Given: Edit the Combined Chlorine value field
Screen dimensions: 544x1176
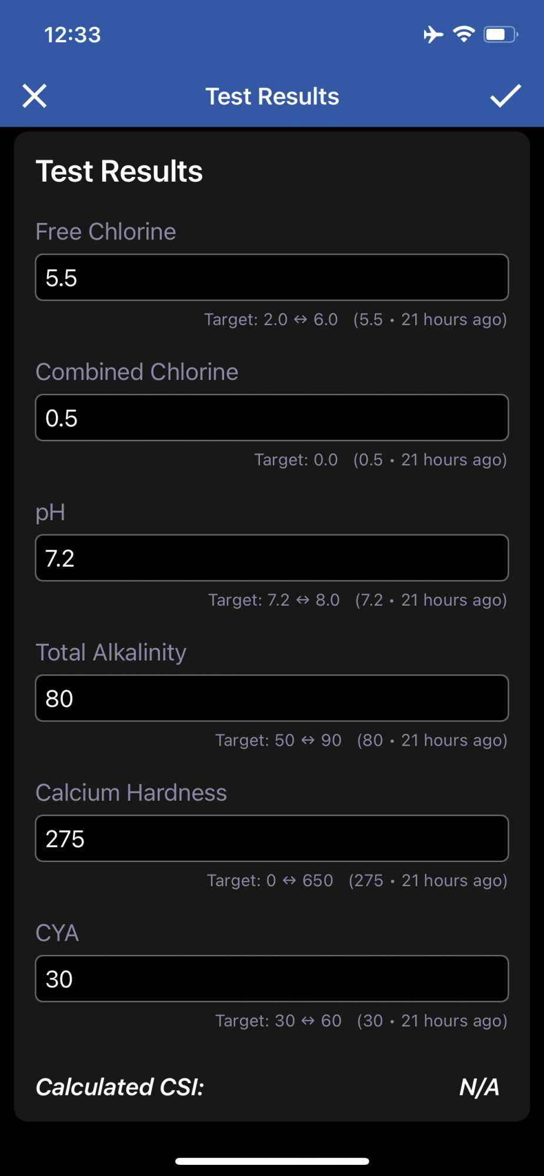Looking at the screenshot, I should coord(272,417).
